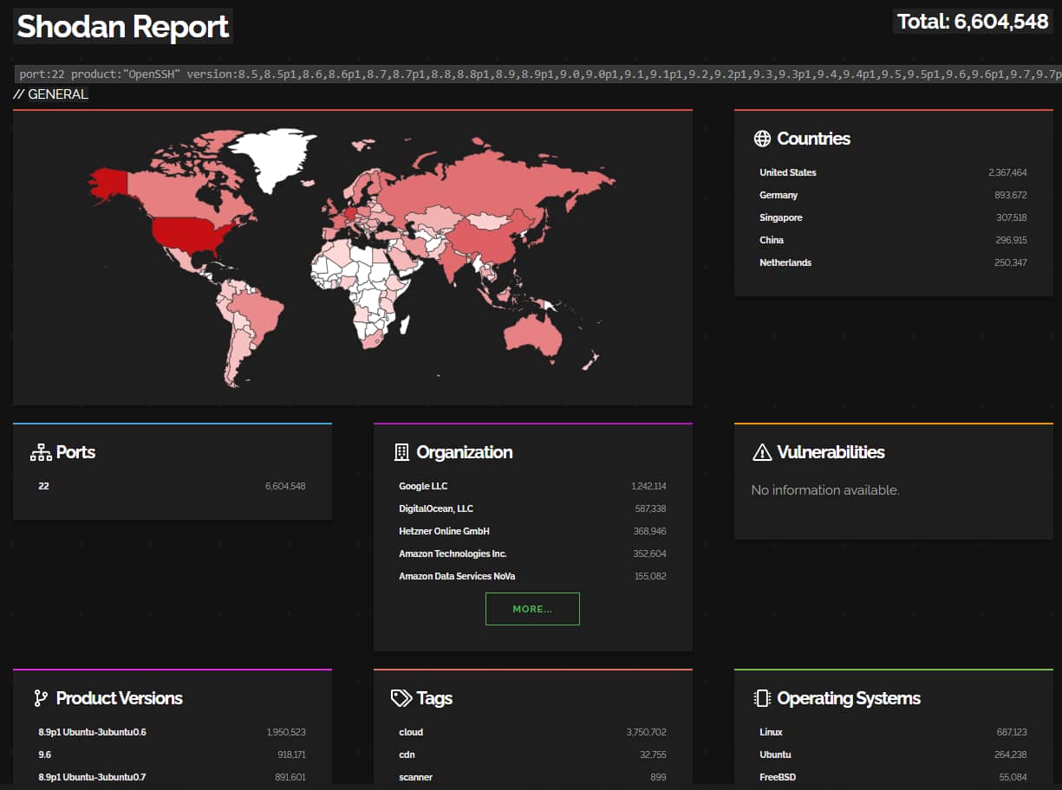
Task: Click the branch icon beside Product Versions
Action: (41, 698)
